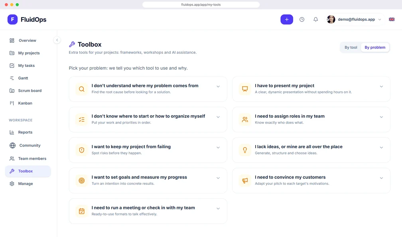Switch to By tool view
Screen dimensions: 402x237
pyautogui.click(x=351, y=47)
